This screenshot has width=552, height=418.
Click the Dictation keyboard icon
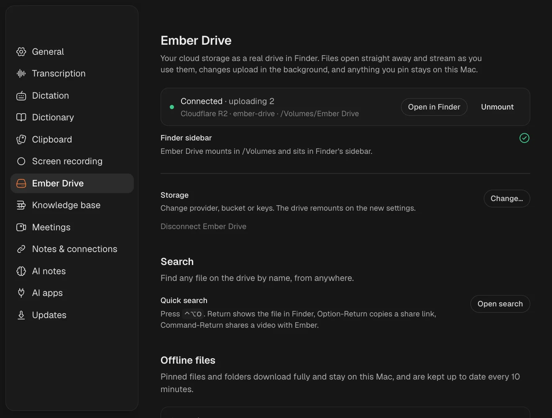[x=21, y=96]
